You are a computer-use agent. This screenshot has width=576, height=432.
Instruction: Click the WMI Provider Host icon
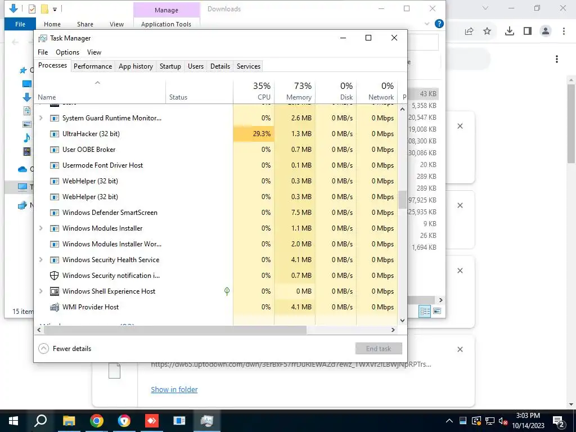click(55, 307)
